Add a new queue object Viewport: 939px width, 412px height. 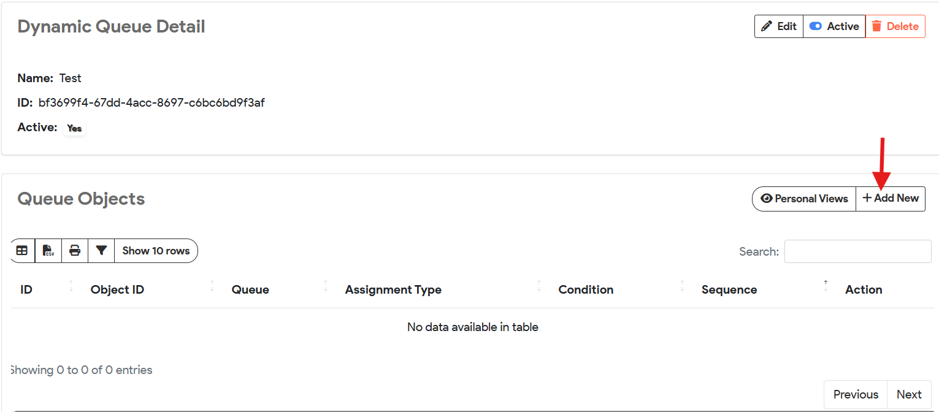(x=891, y=199)
